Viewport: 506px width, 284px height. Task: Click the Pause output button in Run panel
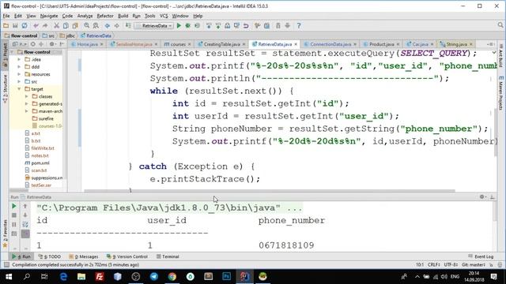point(14,224)
